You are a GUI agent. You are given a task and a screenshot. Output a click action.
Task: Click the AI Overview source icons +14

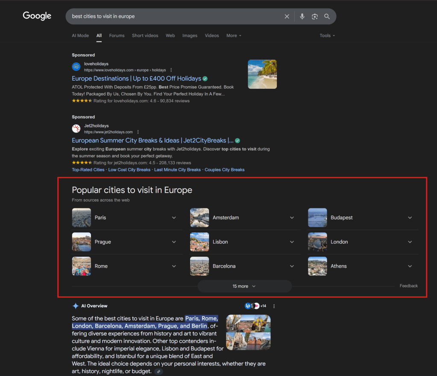click(255, 306)
